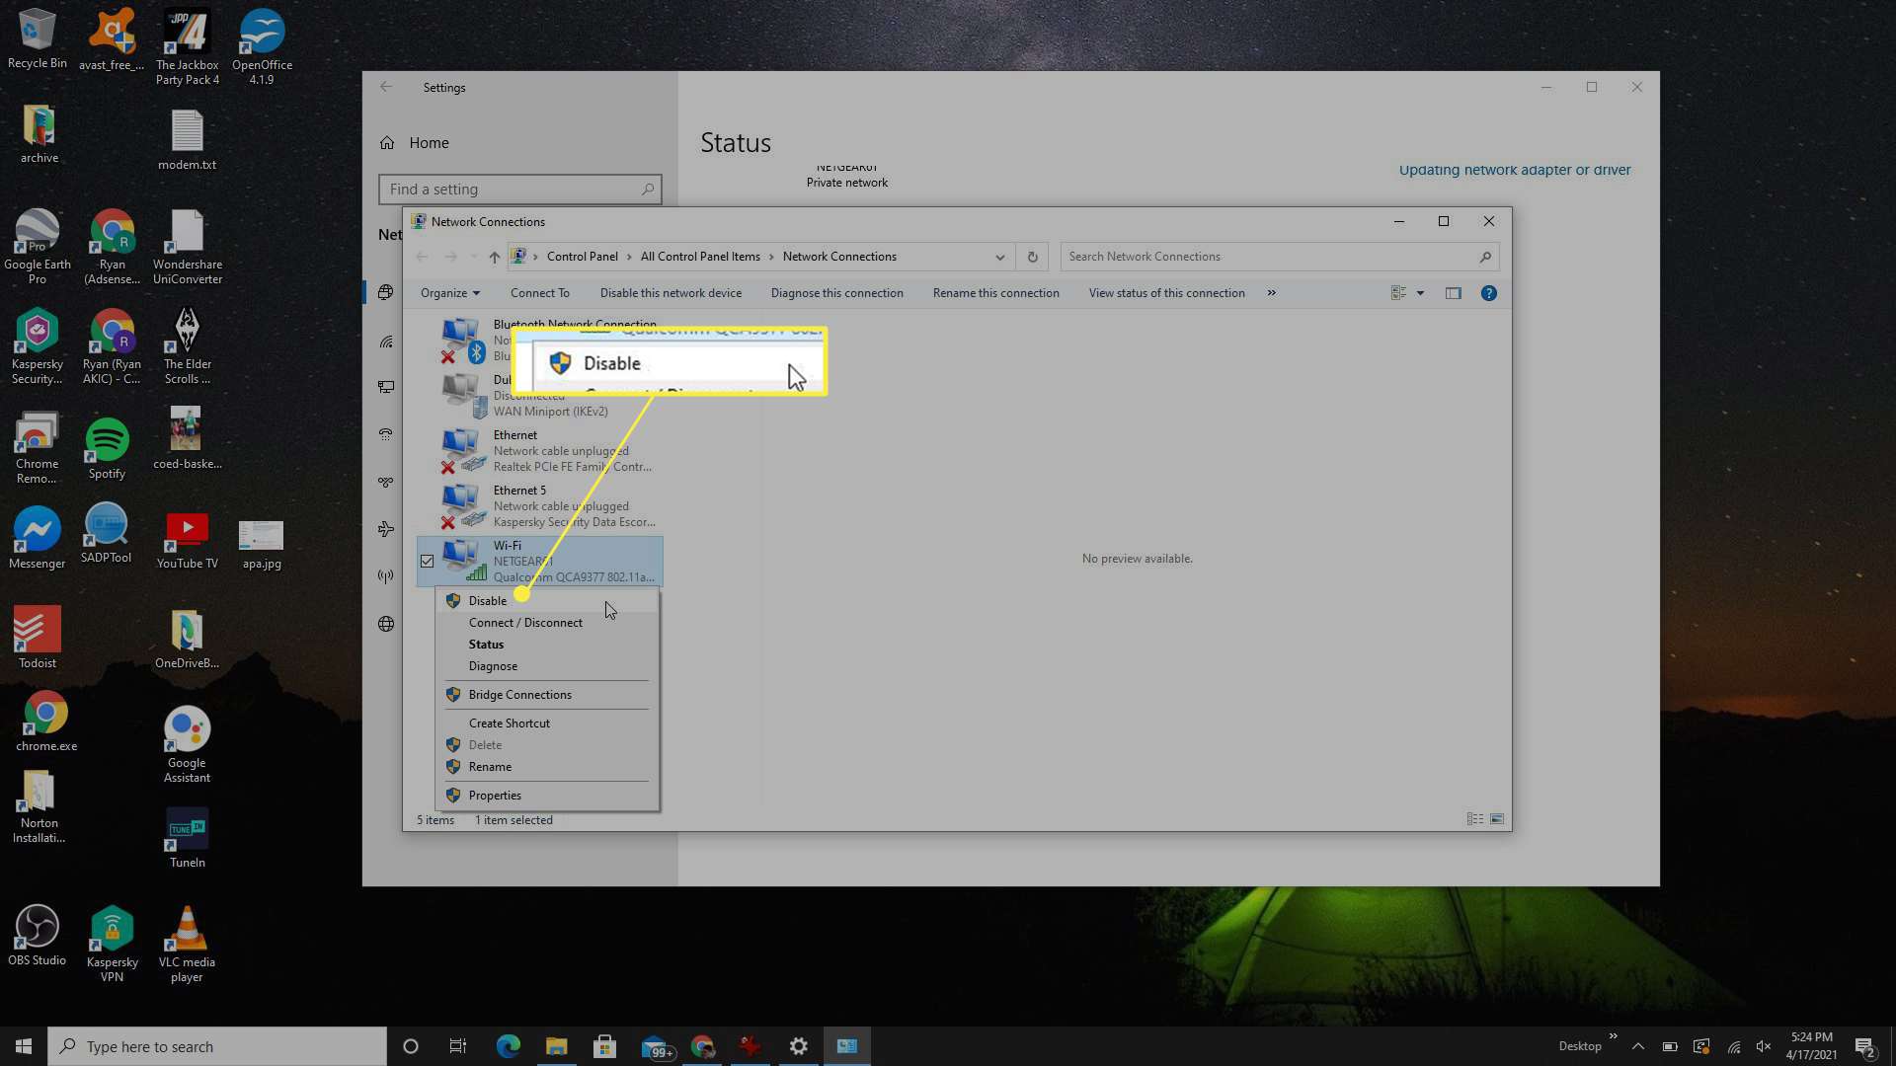The height and width of the screenshot is (1066, 1896).
Task: Click the back navigation arrow button
Action: coord(388,86)
